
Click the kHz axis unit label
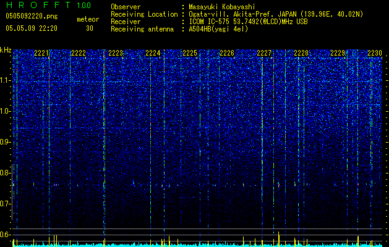[x=6, y=50]
